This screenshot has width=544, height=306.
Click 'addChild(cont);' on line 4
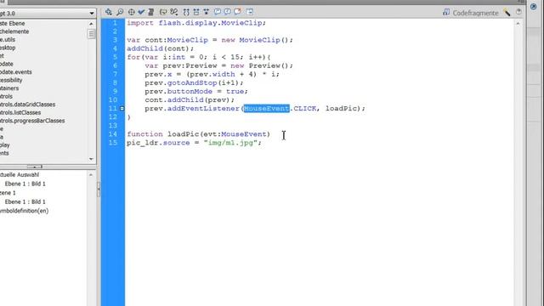click(161, 48)
